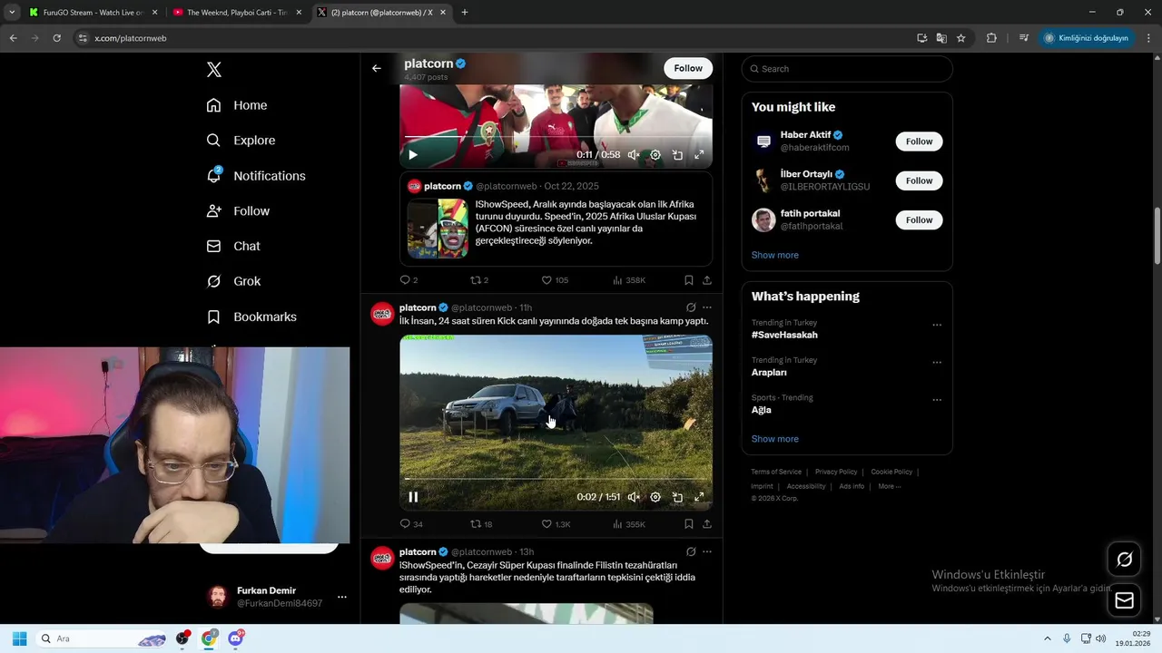This screenshot has width=1162, height=653.
Task: Open Bookmarks in the sidebar
Action: 251,317
